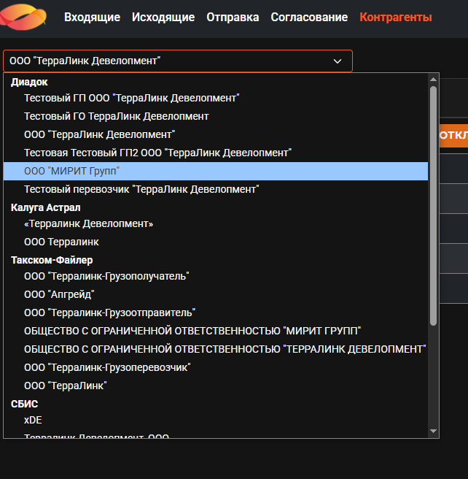
Task: Pick the xDE option under СБИС
Action: click(x=216, y=421)
